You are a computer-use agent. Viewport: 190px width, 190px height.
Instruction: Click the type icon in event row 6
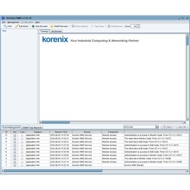[x=22, y=149]
